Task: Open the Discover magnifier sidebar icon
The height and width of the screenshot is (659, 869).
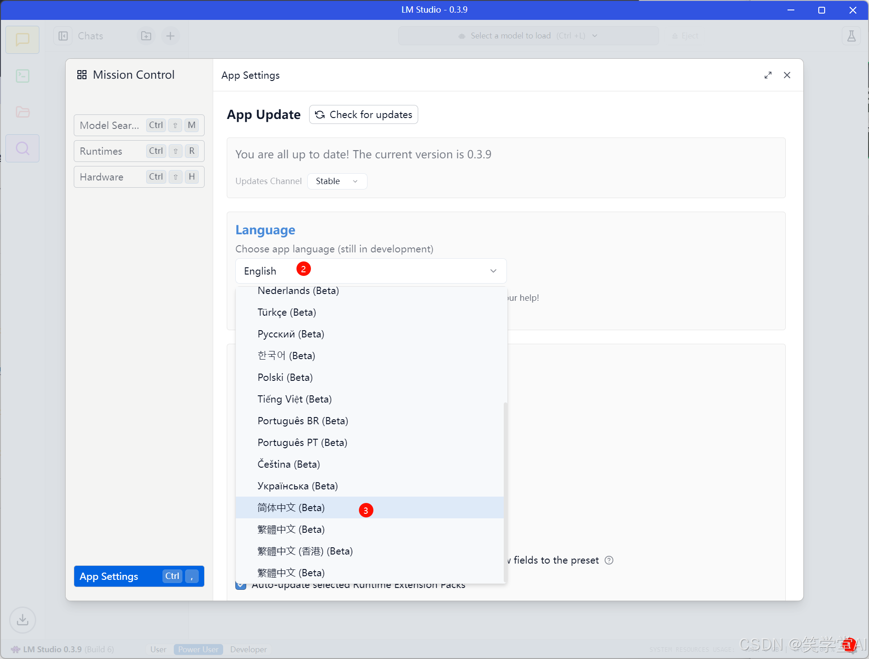Action: click(x=22, y=148)
